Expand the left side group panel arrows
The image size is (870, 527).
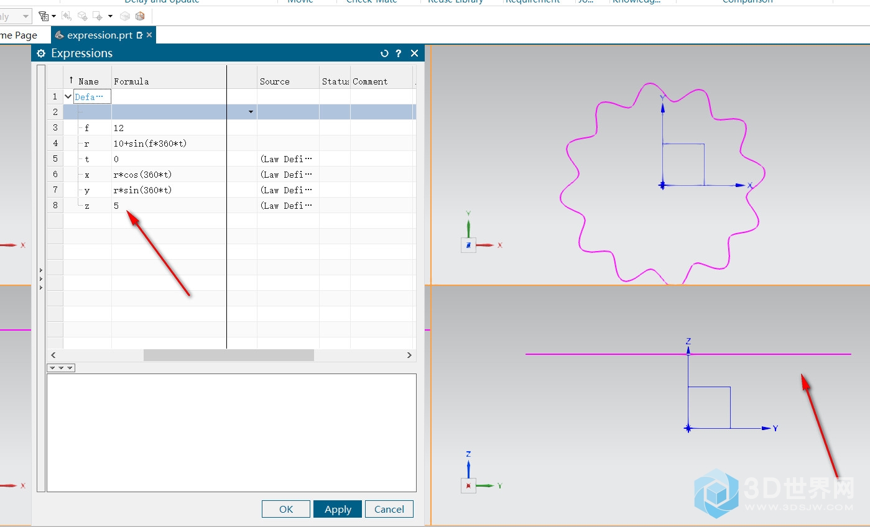41,278
